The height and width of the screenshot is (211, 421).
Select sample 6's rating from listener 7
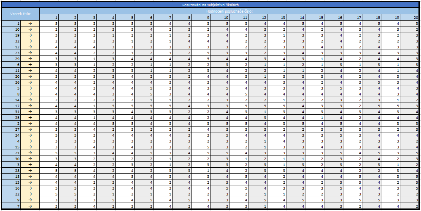click(163, 65)
